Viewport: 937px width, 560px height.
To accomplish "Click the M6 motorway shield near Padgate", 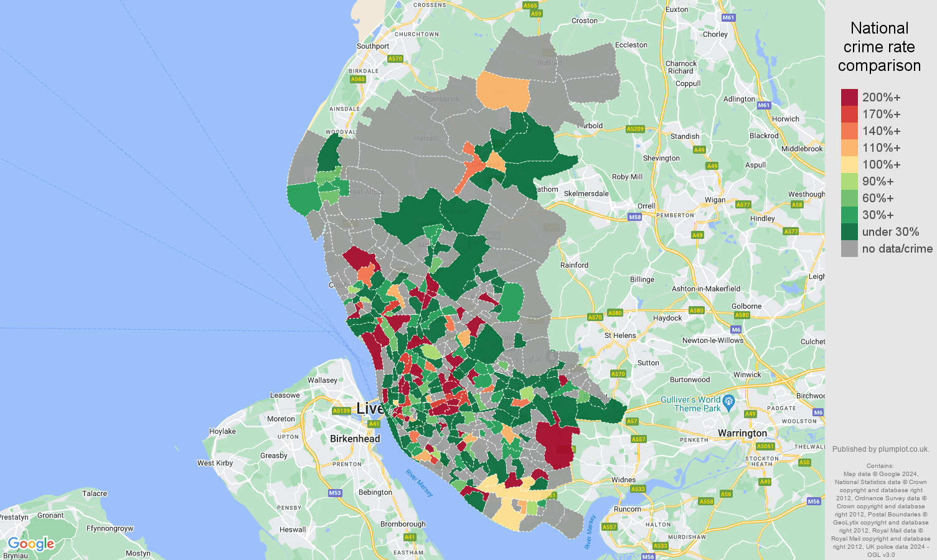I will pyautogui.click(x=818, y=413).
